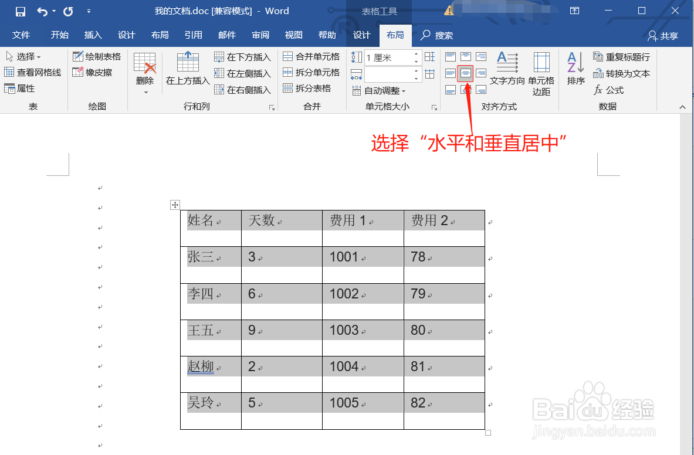Select the 水平和垂直居中 alignment option
The height and width of the screenshot is (455, 694).
tap(465, 73)
